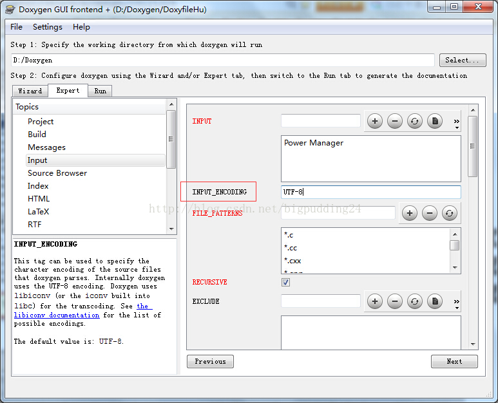Open the File menu
This screenshot has height=403, width=498.
(x=17, y=27)
